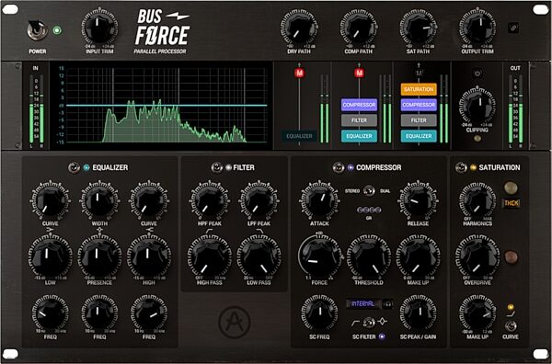This screenshot has height=364, width=552.
Task: Select Filter block in the Sat path
Action: click(419, 120)
